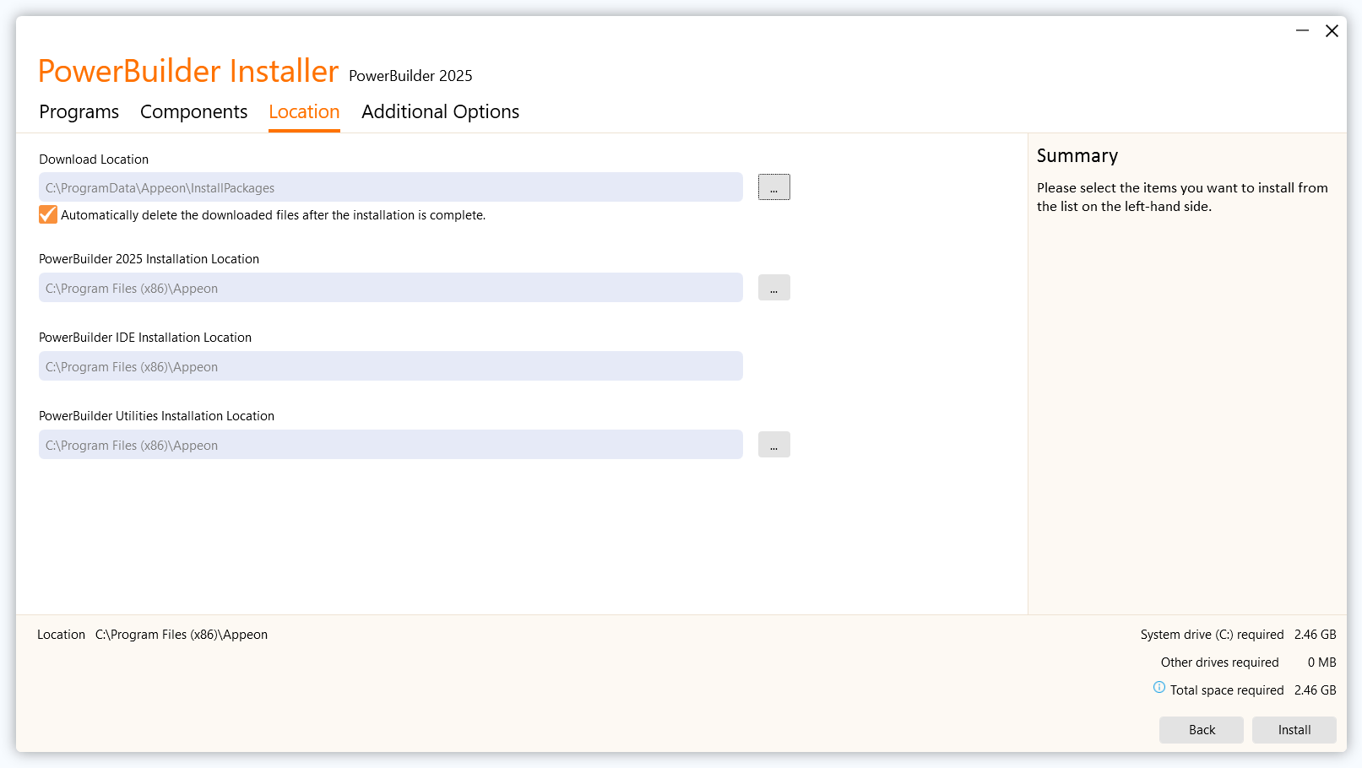Screen dimensions: 1362x768
Task: Browse for PowerBuilder Utilities Installation Location
Action: [x=773, y=445]
